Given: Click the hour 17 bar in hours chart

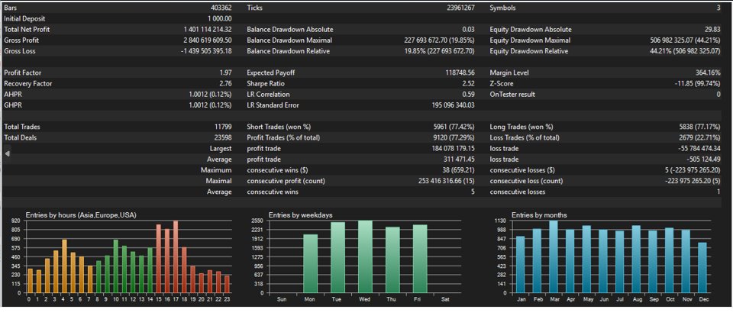Looking at the screenshot, I should [176, 256].
